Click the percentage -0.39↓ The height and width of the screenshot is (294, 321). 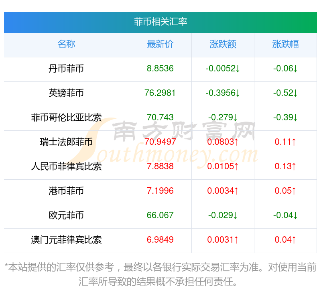click(x=285, y=118)
